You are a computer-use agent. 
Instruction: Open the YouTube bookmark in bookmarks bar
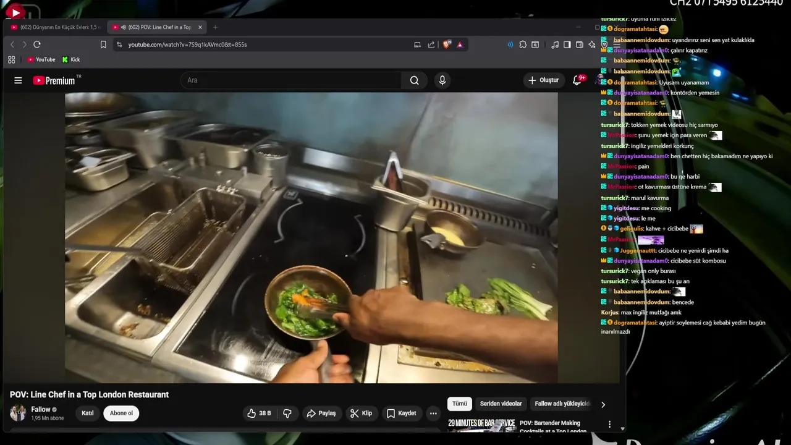point(41,60)
